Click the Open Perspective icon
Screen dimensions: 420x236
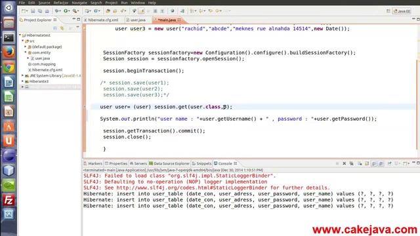[x=388, y=11]
